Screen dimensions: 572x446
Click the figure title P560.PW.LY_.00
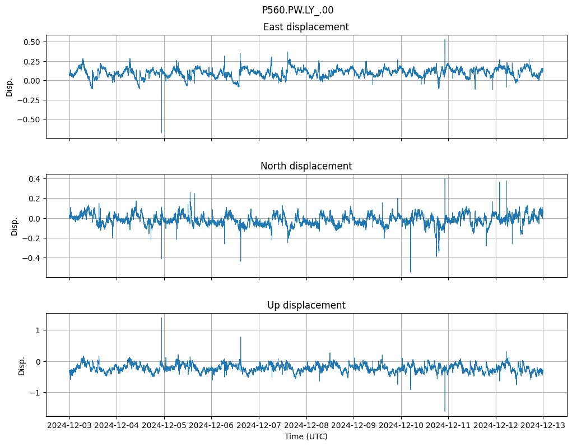(297, 10)
